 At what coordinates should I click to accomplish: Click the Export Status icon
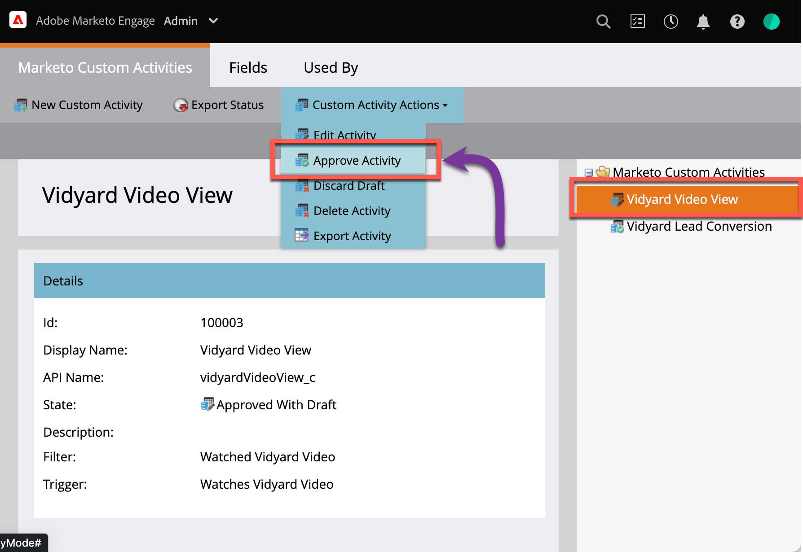tap(181, 105)
